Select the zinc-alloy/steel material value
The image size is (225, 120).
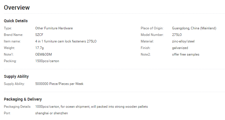(x=183, y=41)
